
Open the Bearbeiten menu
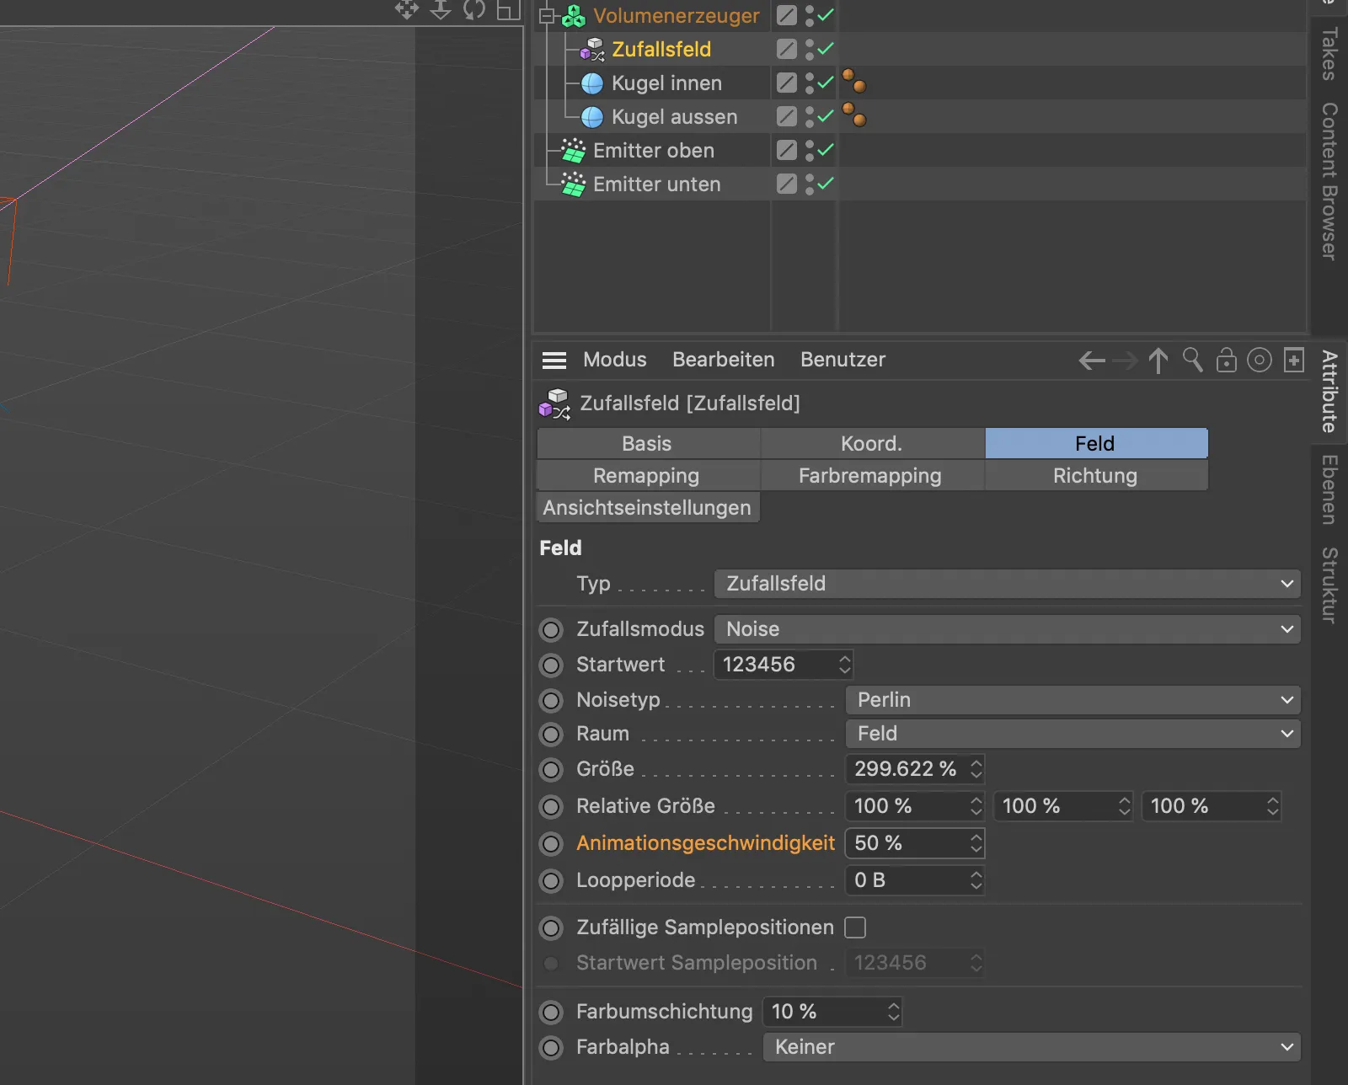tap(723, 360)
